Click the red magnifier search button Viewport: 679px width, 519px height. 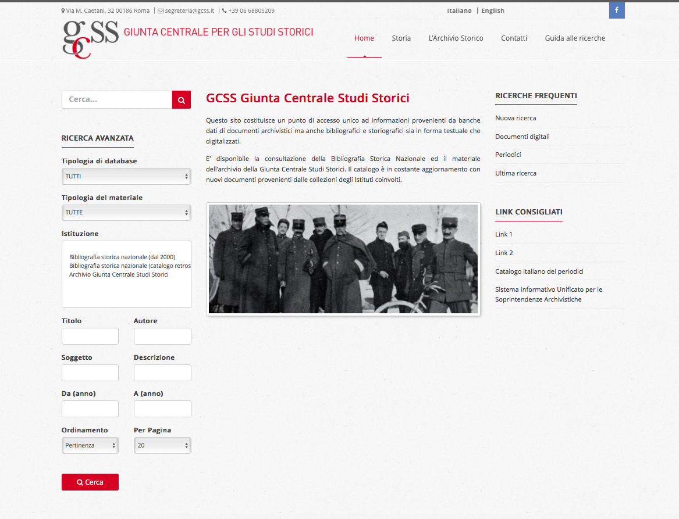pos(182,100)
